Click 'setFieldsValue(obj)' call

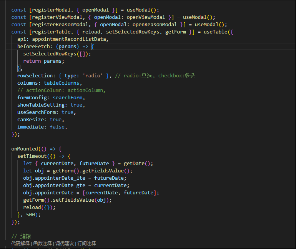[81, 200]
